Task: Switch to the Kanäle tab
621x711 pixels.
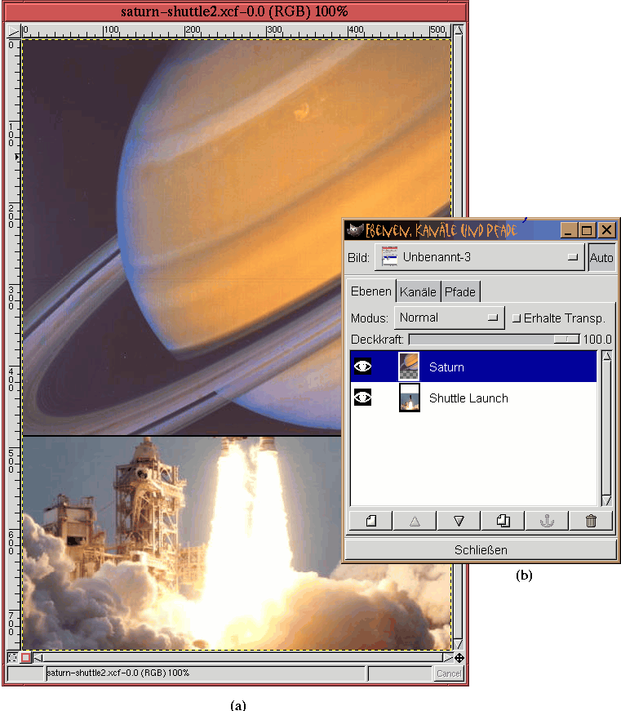Action: 419,291
